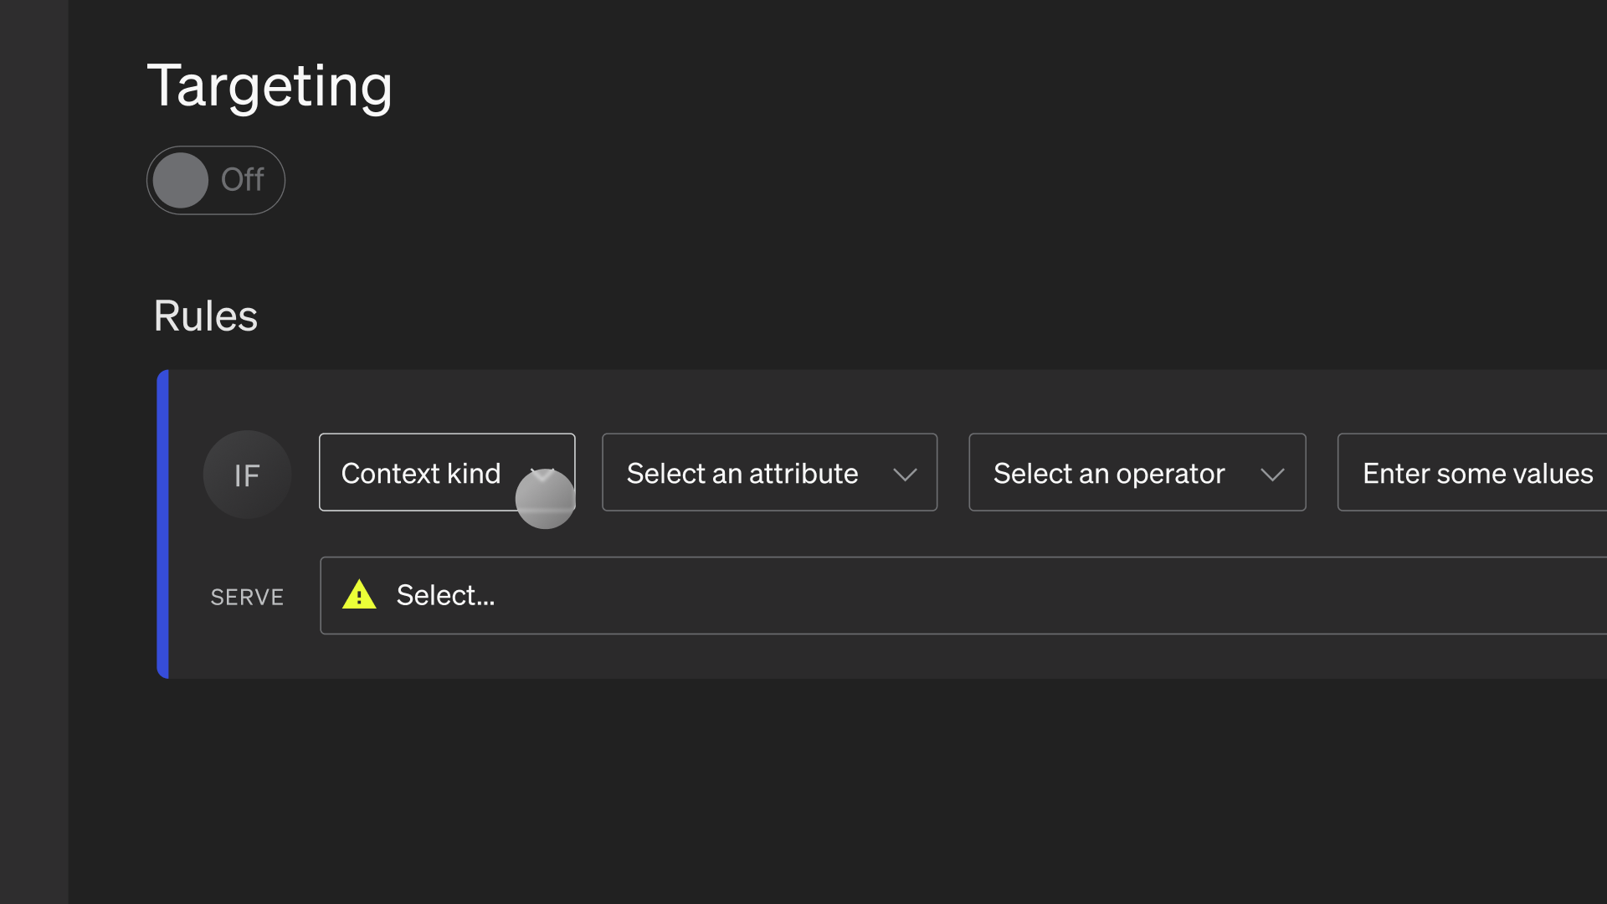
Task: Open the Serve "Select..." variation picker
Action: pos(963,595)
